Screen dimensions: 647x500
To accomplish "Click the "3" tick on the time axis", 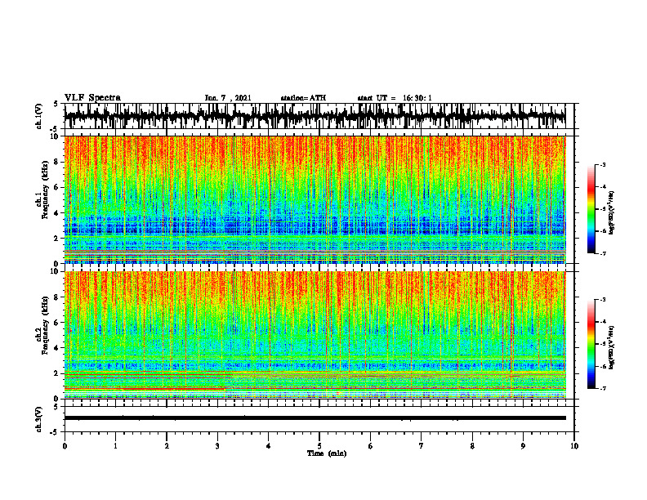I will tap(217, 446).
